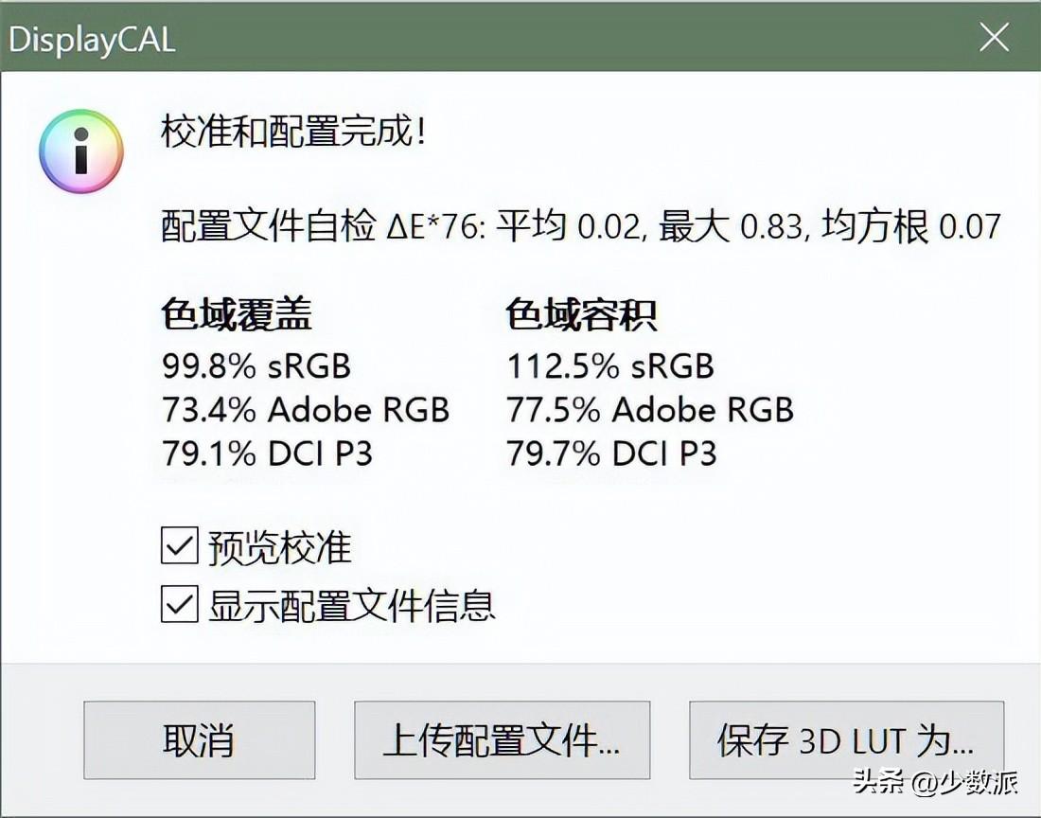The height and width of the screenshot is (818, 1041).
Task: Uncheck the 预览校准 checkbox
Action: pos(179,545)
